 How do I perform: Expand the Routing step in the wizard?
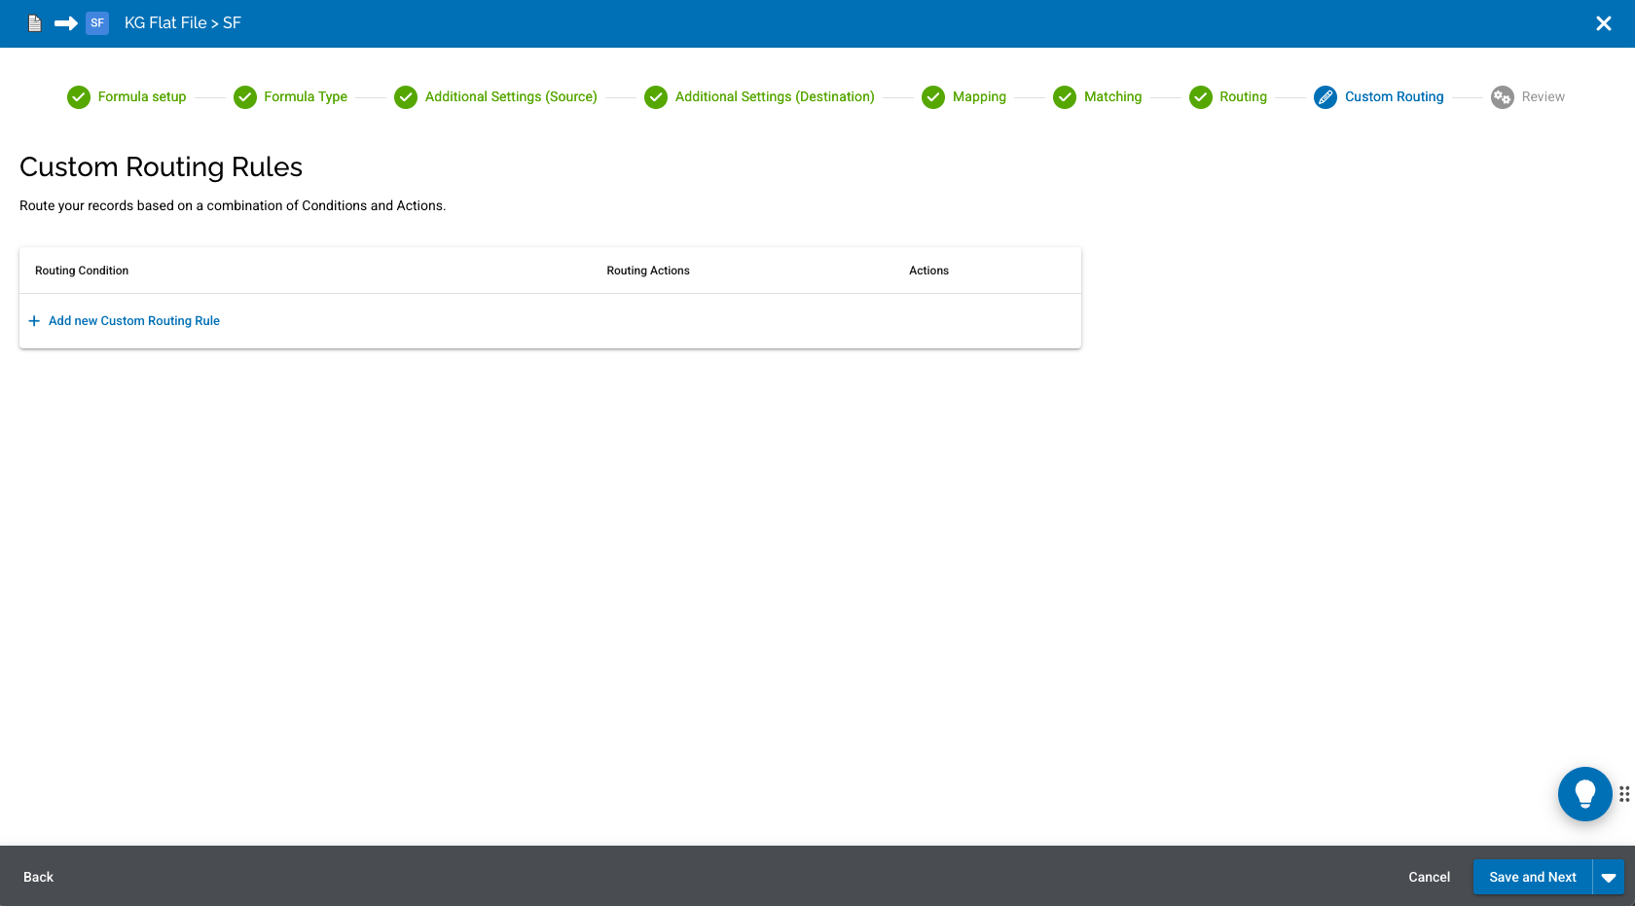(x=1200, y=96)
